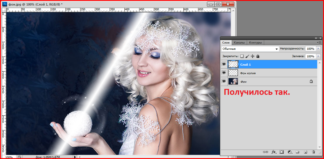Collapse the layers panel to icons
The image size is (324, 159).
click(x=316, y=38)
